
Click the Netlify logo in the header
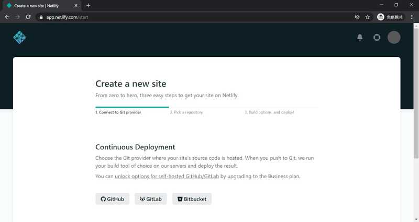click(19, 37)
